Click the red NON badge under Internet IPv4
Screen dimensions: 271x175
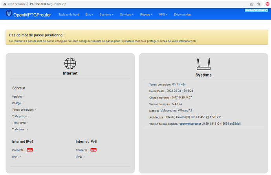coord(30,150)
